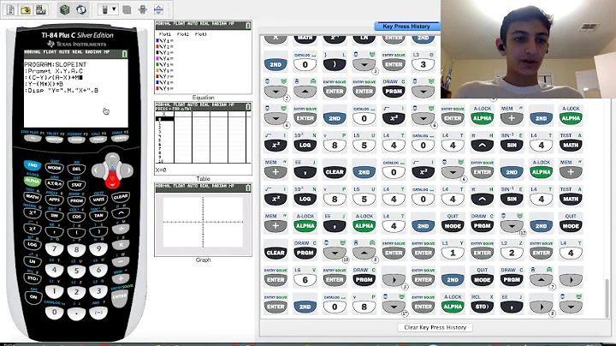Click the subtract key on the calculator
Viewport: 616px width, 346px height.
[121, 261]
